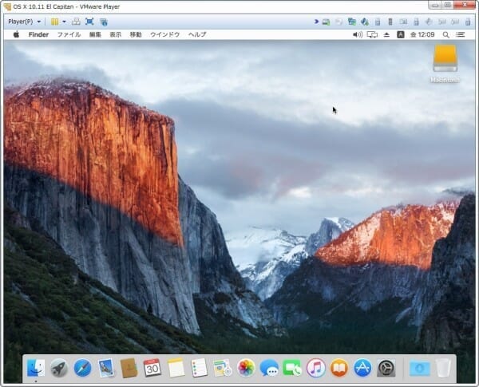Launch iTunes from the Dock
Screen dimensions: 479x387
pos(315,368)
